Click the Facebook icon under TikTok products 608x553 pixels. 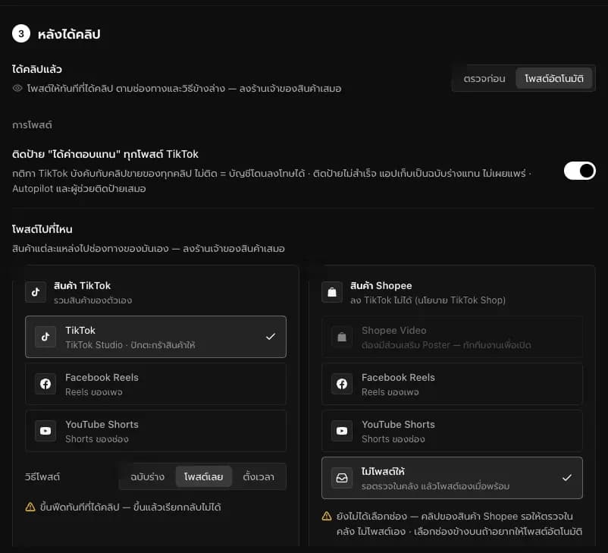[45, 384]
